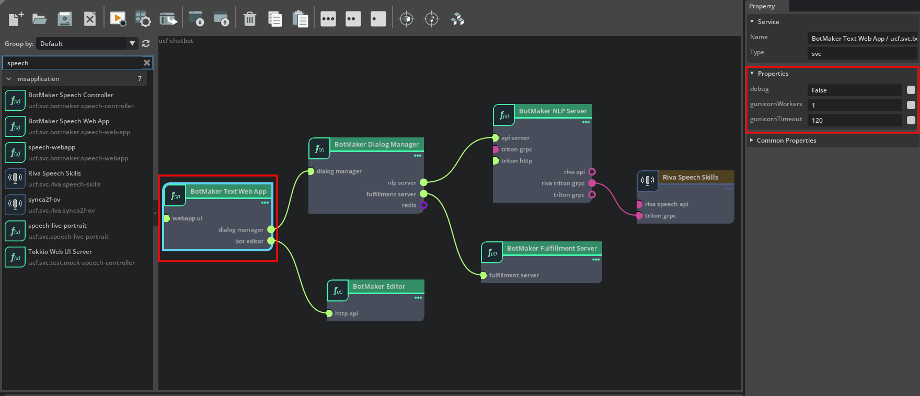Click the multi-cube crosshair focus icon
The height and width of the screenshot is (396, 920).
pyautogui.click(x=432, y=19)
